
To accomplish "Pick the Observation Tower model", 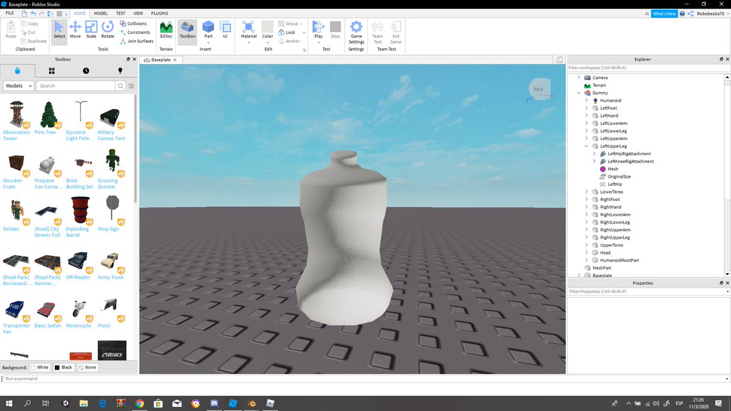I will pyautogui.click(x=16, y=121).
